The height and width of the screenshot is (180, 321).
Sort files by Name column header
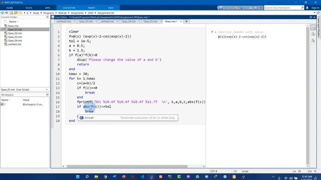point(14,21)
